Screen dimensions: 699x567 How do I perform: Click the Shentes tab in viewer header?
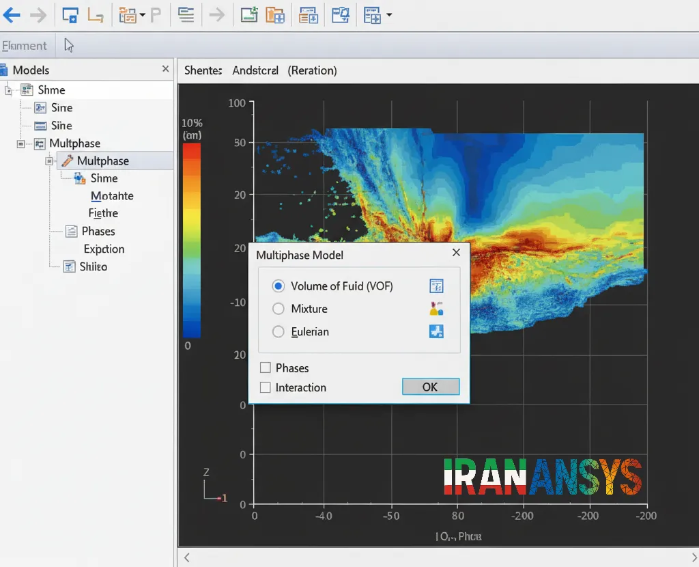[203, 70]
